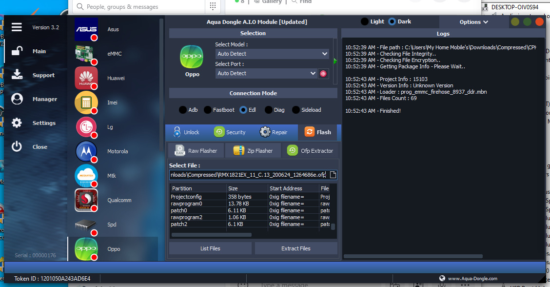550x287 pixels.
Task: Click the Extract Files button
Action: pos(295,248)
